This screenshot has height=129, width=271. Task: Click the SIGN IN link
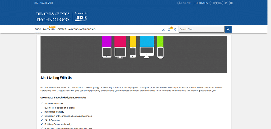tap(187, 3)
